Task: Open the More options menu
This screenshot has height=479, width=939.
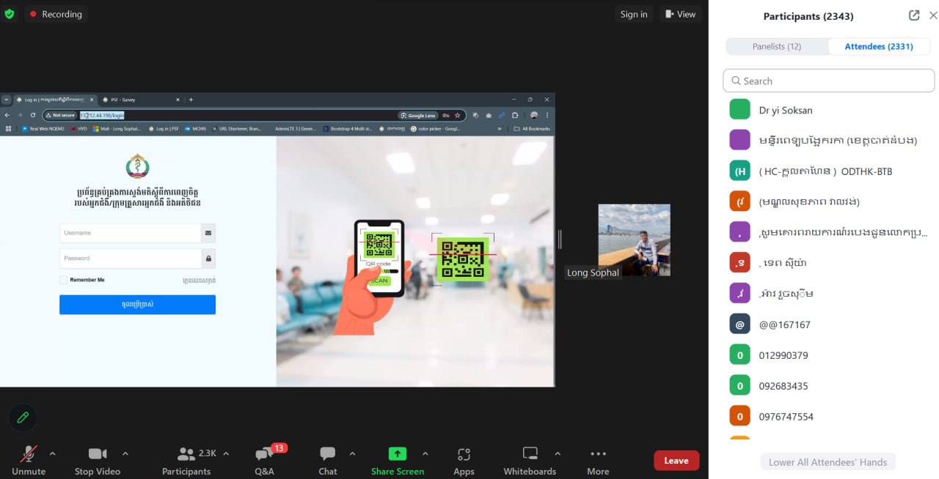Action: point(598,461)
